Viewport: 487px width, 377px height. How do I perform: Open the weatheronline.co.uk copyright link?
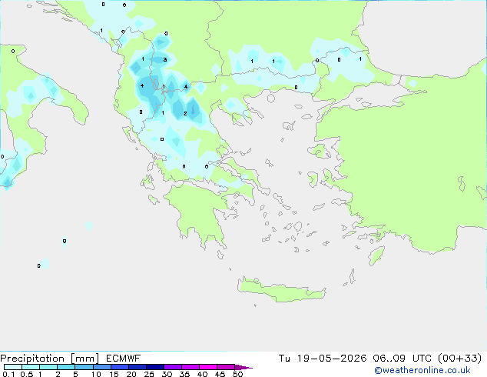(x=422, y=370)
